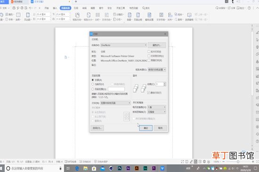Select the Current Page (当前页) radio button
This screenshot has width=259, height=172.
[93, 84]
